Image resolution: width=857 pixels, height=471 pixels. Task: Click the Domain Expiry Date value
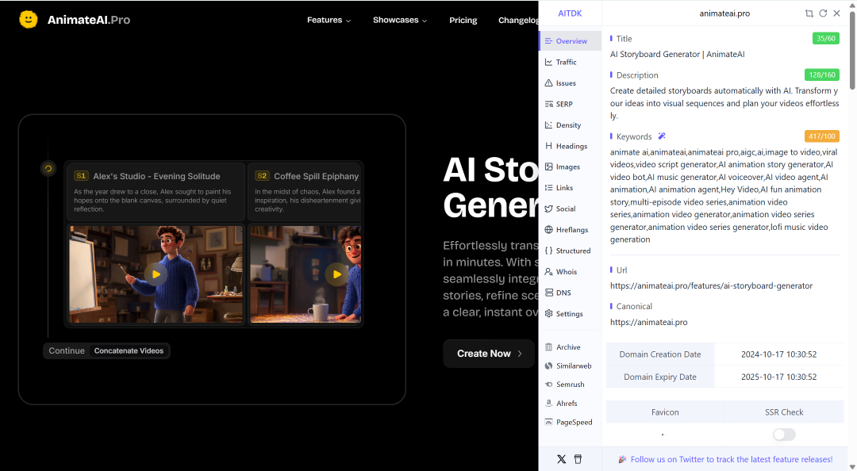[779, 377]
